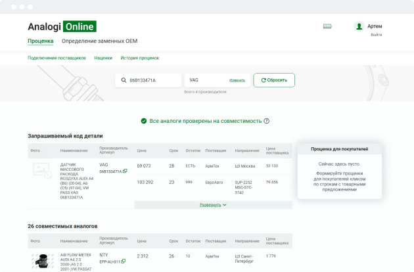414x272 pixels.
Task: Click the Analogi Online logo
Action: (62, 27)
